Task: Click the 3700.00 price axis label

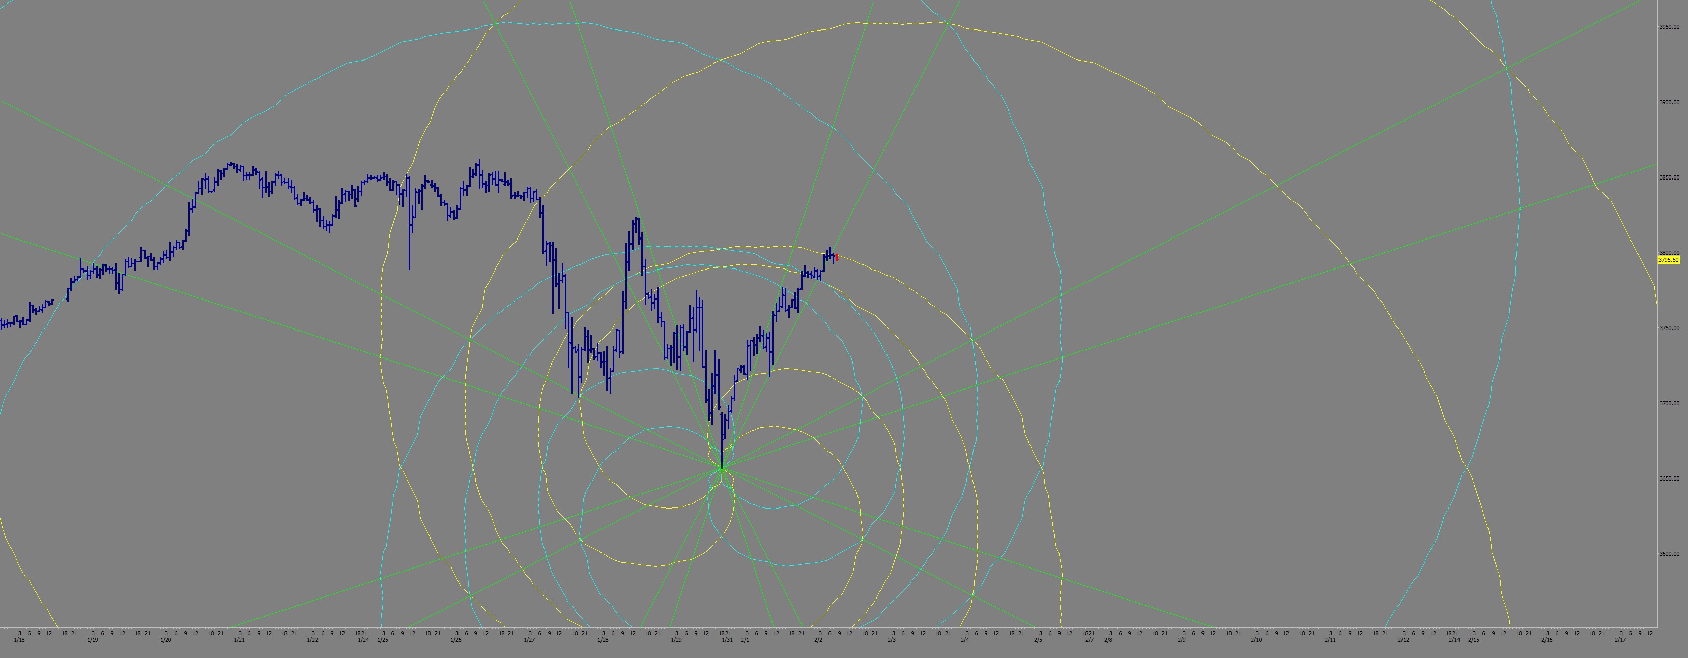Action: pos(1669,403)
